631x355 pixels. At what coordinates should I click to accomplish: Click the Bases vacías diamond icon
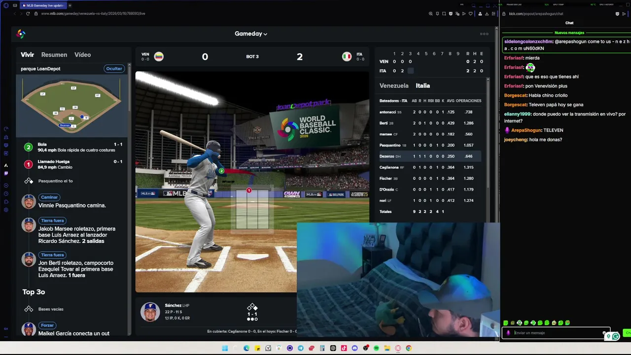[x=29, y=309]
